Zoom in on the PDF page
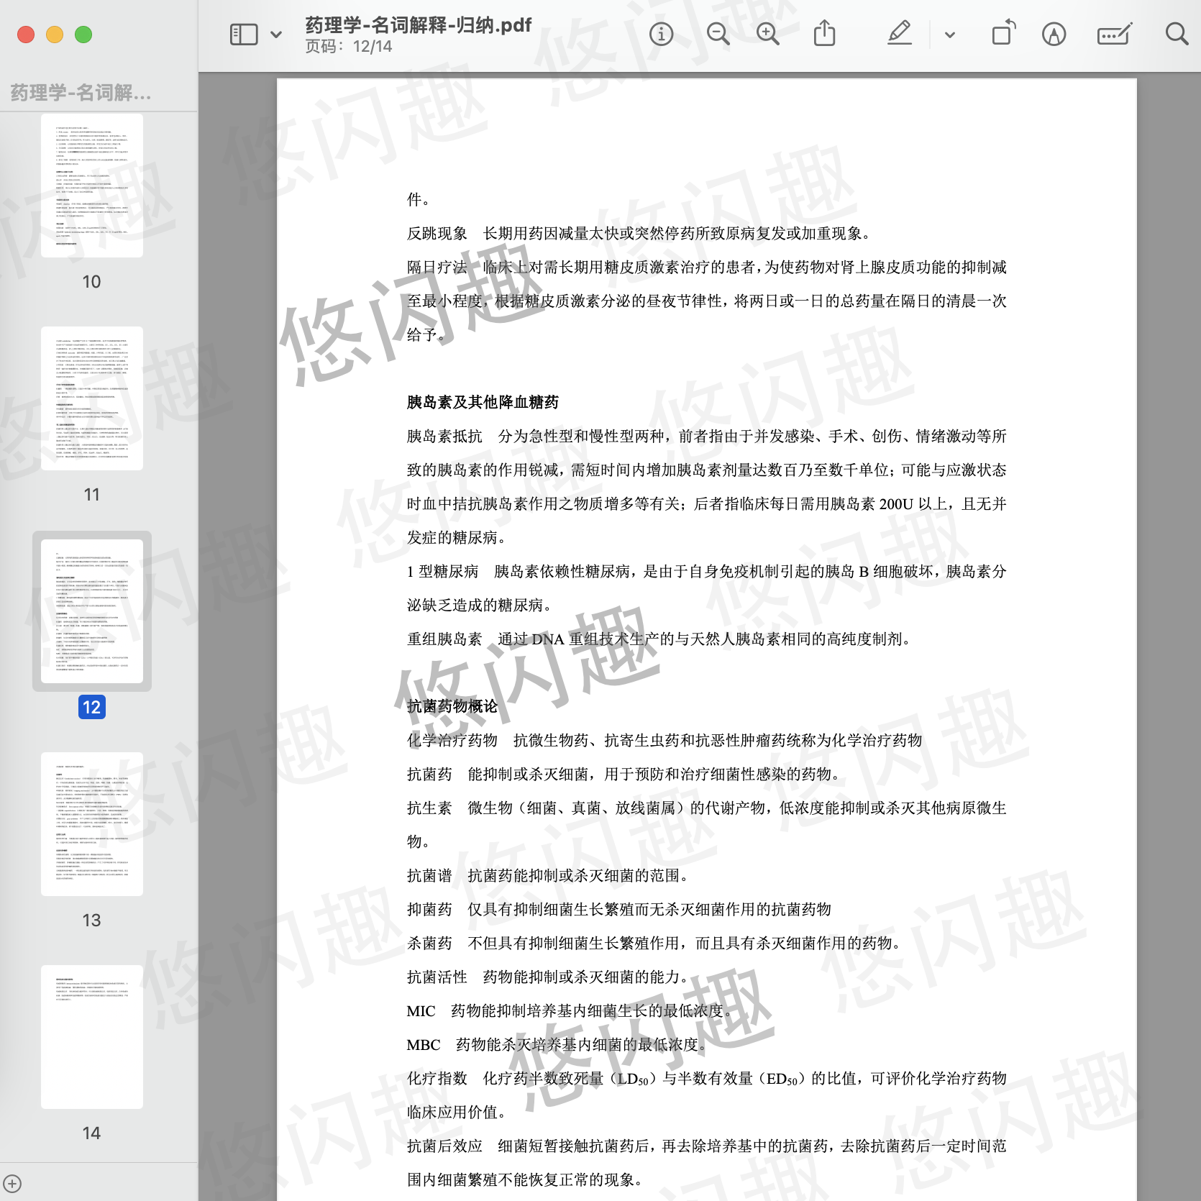Image resolution: width=1201 pixels, height=1201 pixels. coord(767,34)
